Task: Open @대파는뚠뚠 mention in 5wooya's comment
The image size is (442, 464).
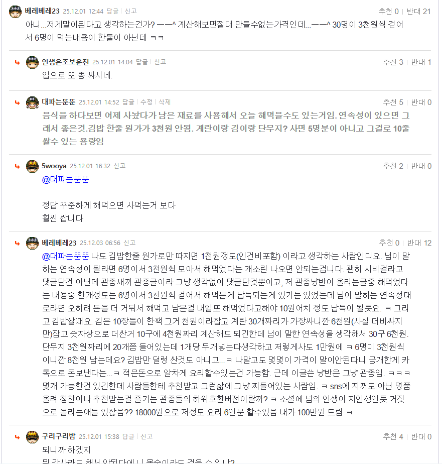Action: 65,179
